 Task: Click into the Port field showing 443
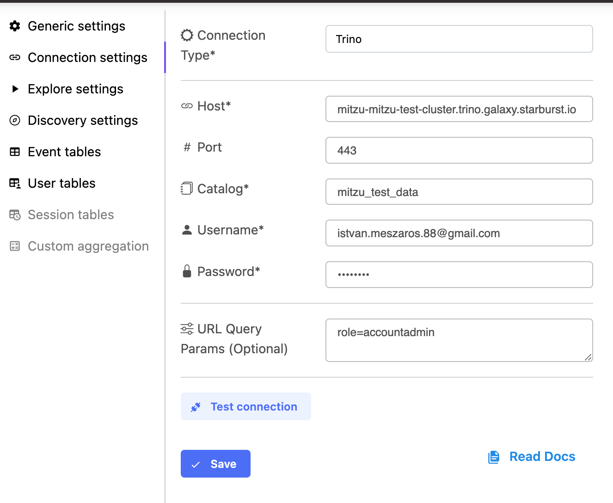coord(459,150)
